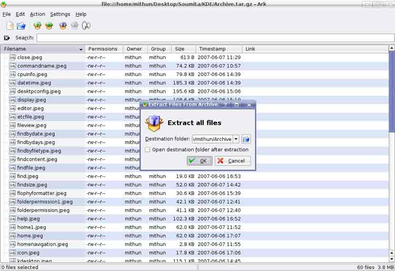Enable Open destination folder after extraction
Viewport: 395px width, 271px height.
(148, 150)
